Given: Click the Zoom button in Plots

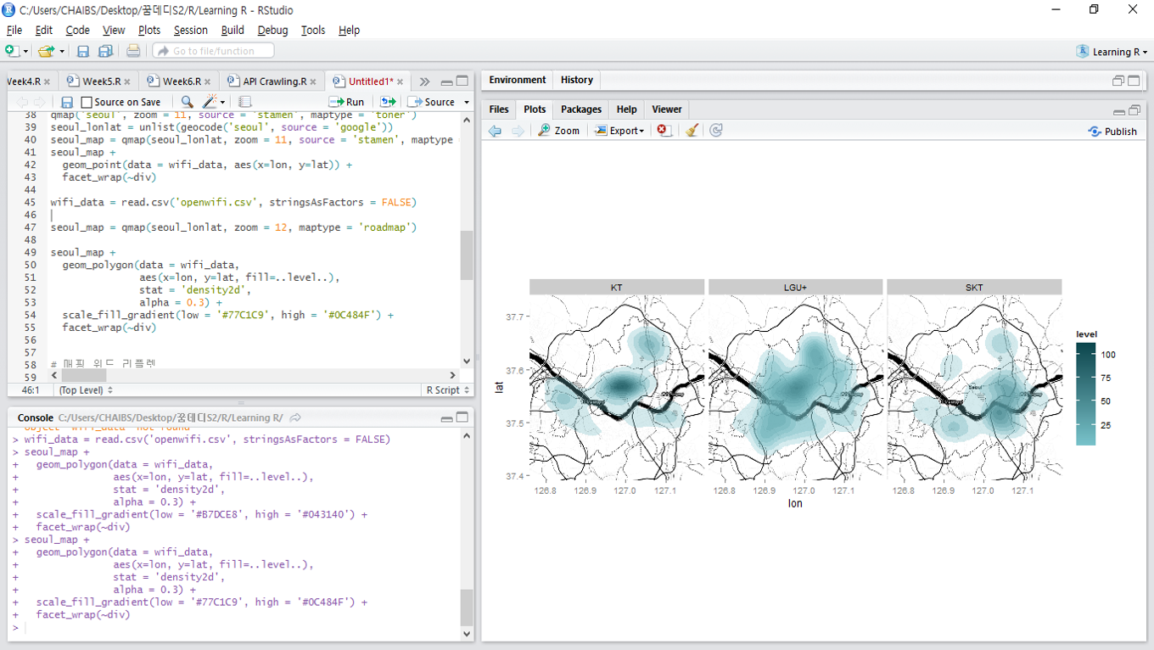Looking at the screenshot, I should click(559, 131).
